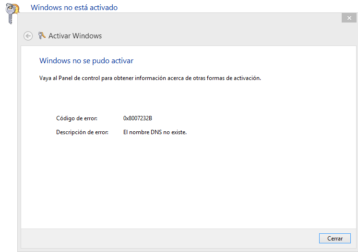Close the Activar Windows dialog

point(349,18)
